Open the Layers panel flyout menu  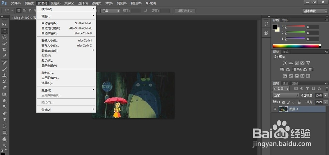pos(326,83)
